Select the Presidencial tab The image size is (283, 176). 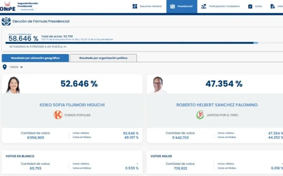point(182,6)
